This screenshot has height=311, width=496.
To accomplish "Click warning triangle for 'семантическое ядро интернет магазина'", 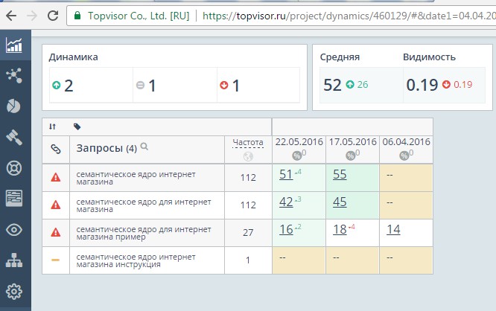I will (56, 177).
